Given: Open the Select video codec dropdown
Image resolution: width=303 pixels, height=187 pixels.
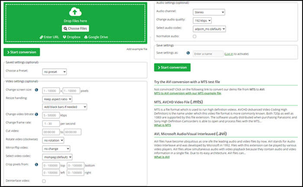Looking at the screenshot, I should tap(58, 156).
